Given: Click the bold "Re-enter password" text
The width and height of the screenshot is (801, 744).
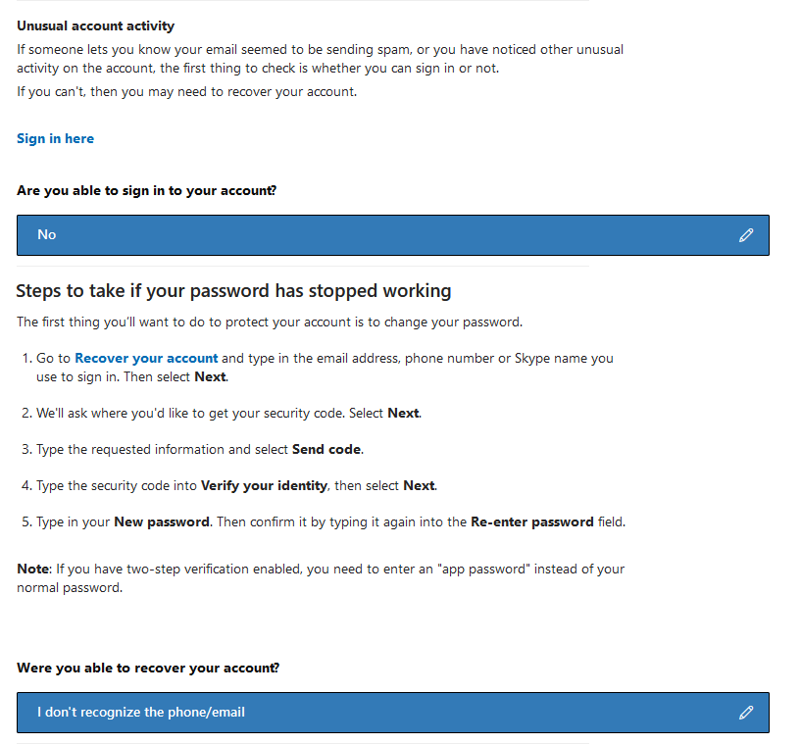Looking at the screenshot, I should (531, 521).
